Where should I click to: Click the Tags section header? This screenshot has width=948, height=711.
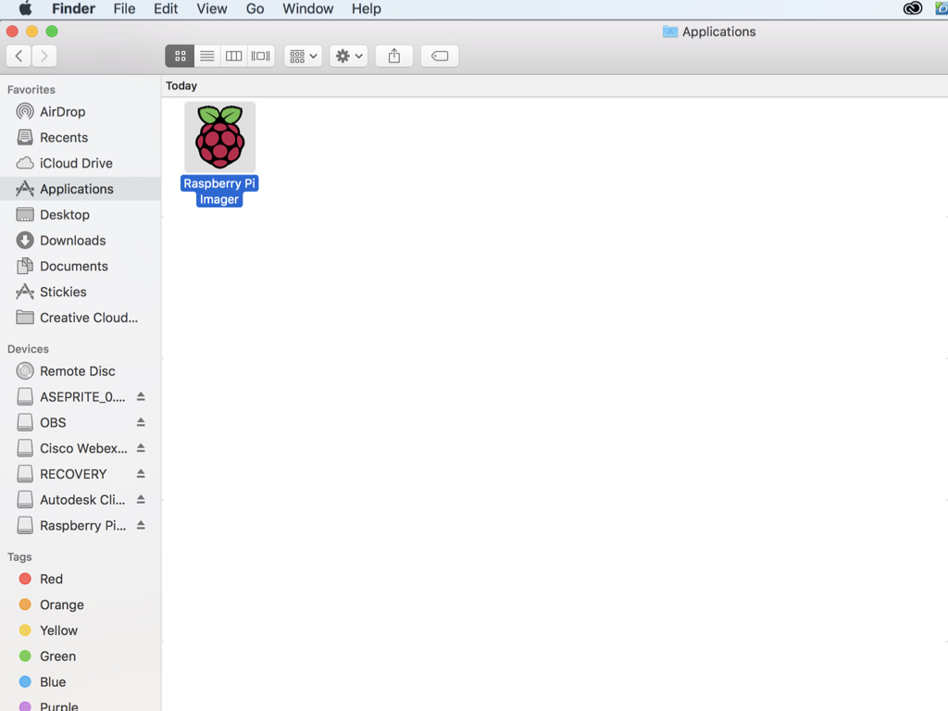(x=19, y=556)
